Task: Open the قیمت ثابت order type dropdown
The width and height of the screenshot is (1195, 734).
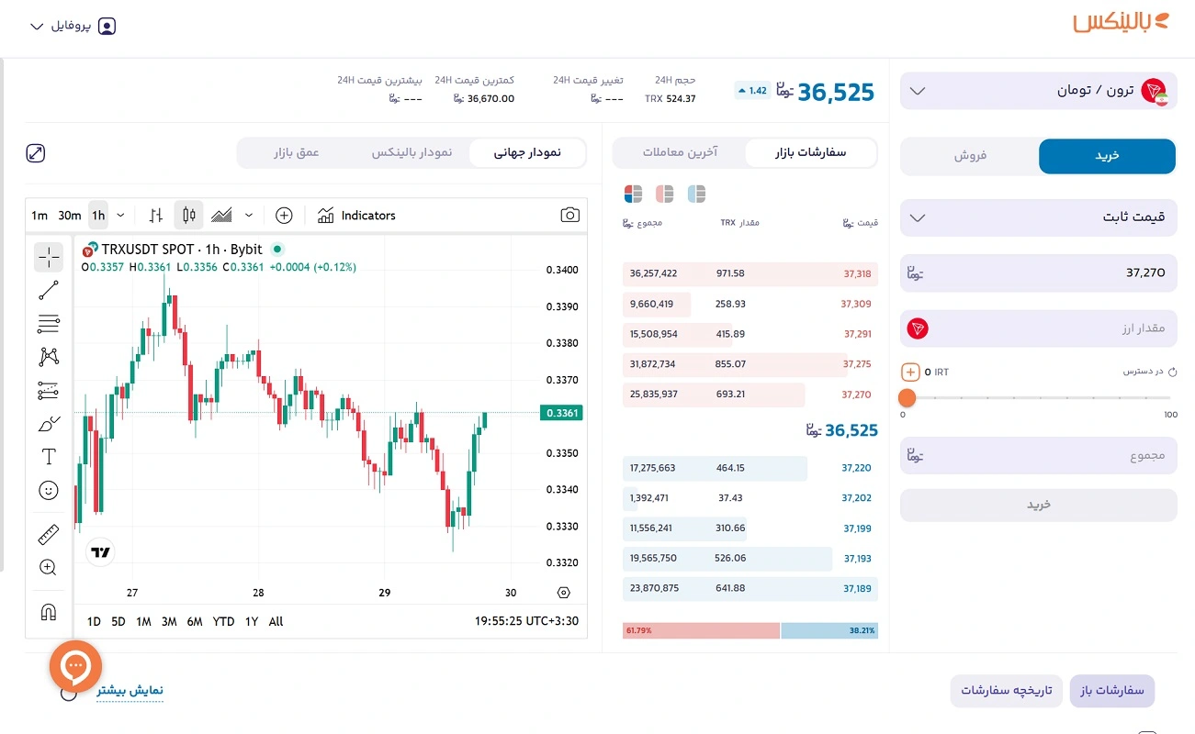Action: (x=1038, y=217)
